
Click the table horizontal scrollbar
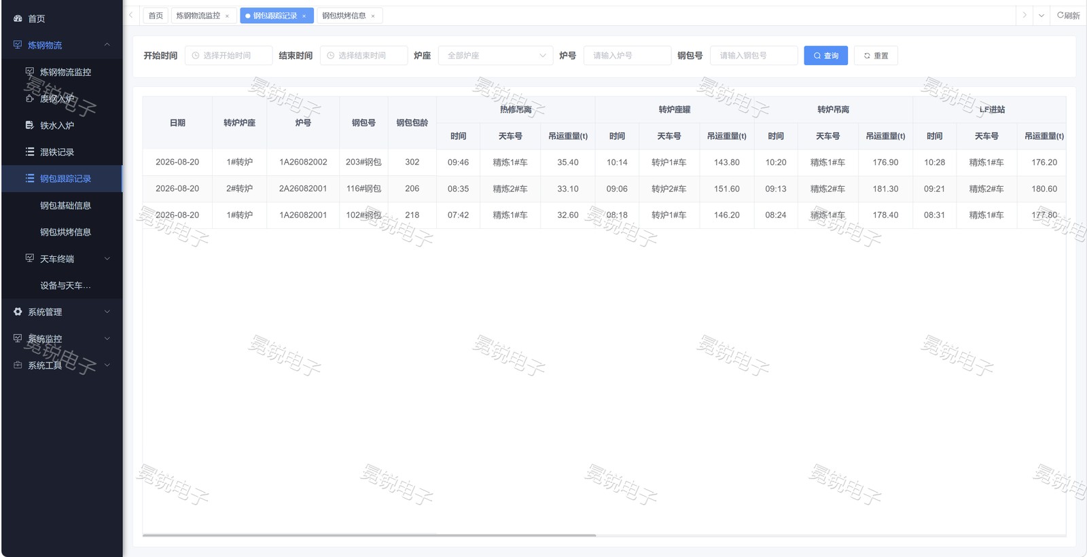pos(370,535)
